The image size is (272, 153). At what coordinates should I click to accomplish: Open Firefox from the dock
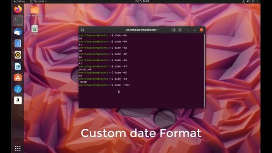18,9
